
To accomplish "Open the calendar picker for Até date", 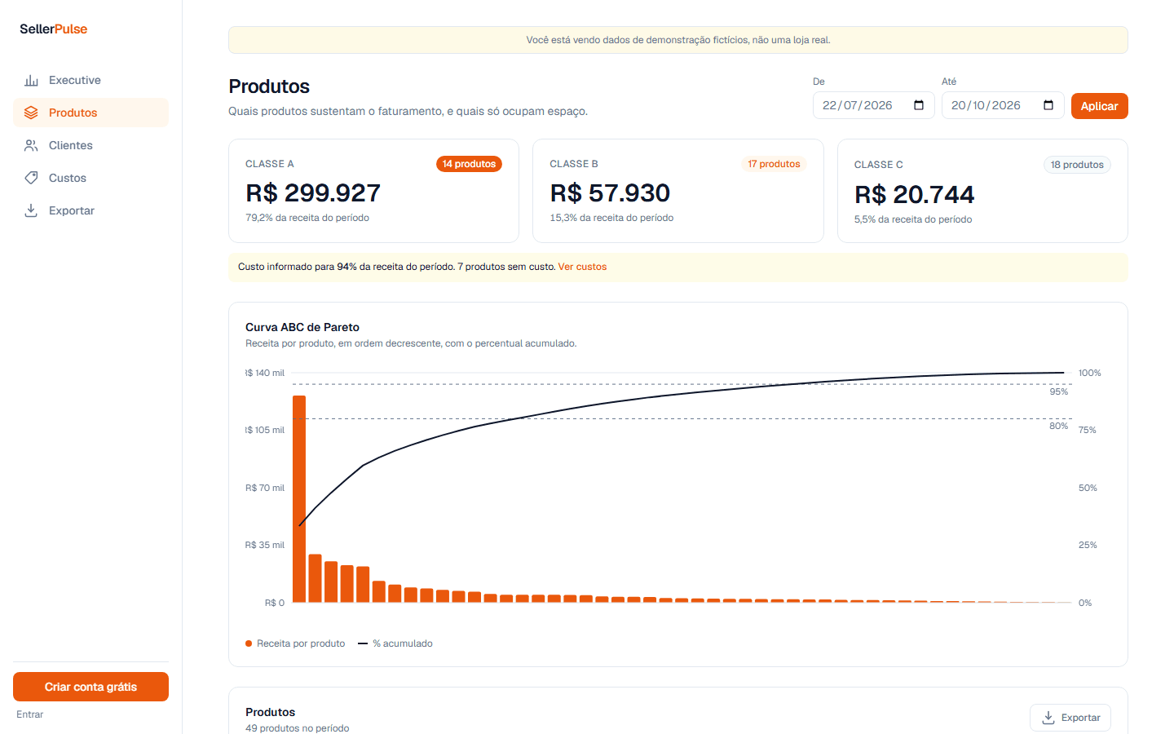I will 1048,105.
